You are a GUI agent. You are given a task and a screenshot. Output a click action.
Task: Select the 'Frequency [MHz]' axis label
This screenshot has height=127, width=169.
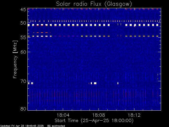15,59
